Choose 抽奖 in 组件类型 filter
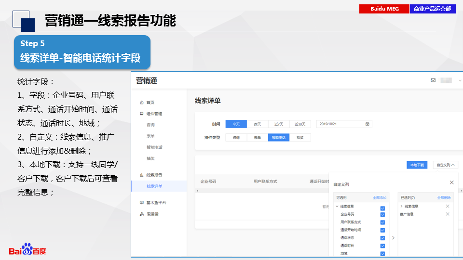This screenshot has width=463, height=260. point(300,138)
